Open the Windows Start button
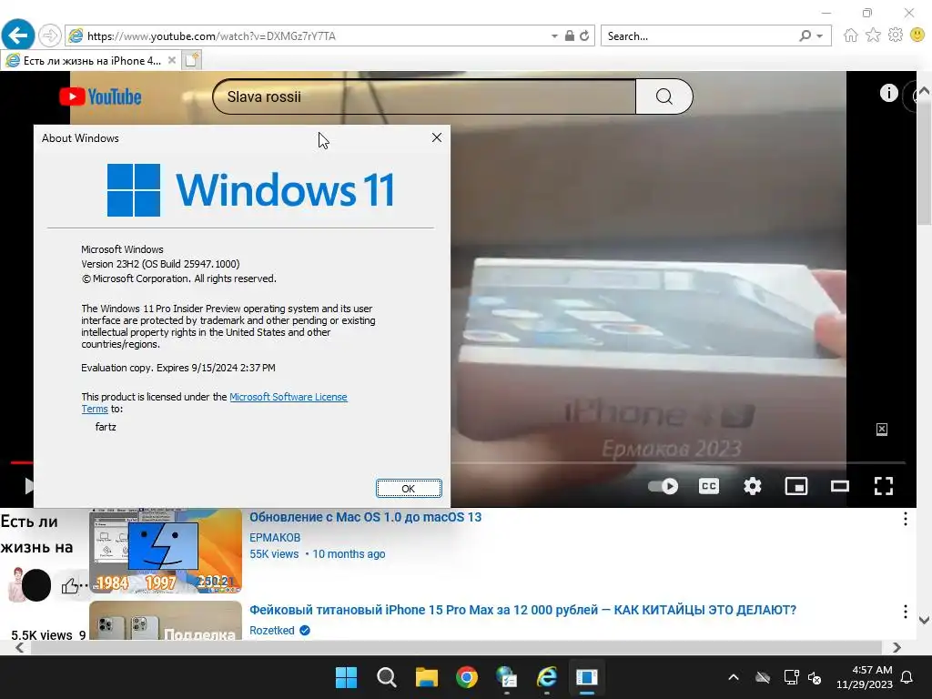The image size is (932, 699). point(346,677)
